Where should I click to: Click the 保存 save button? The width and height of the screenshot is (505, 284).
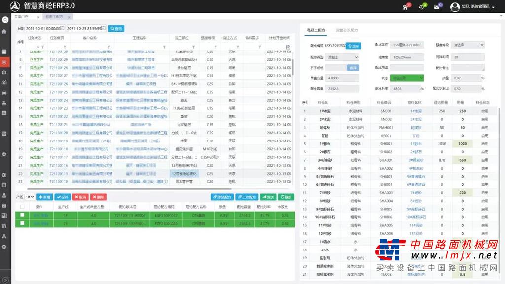63,197
